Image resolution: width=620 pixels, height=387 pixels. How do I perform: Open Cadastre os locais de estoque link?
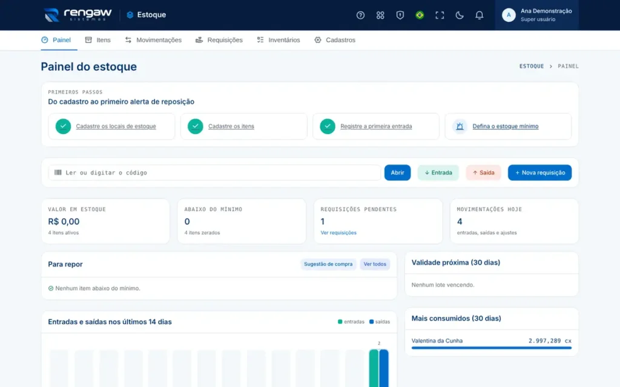click(116, 126)
